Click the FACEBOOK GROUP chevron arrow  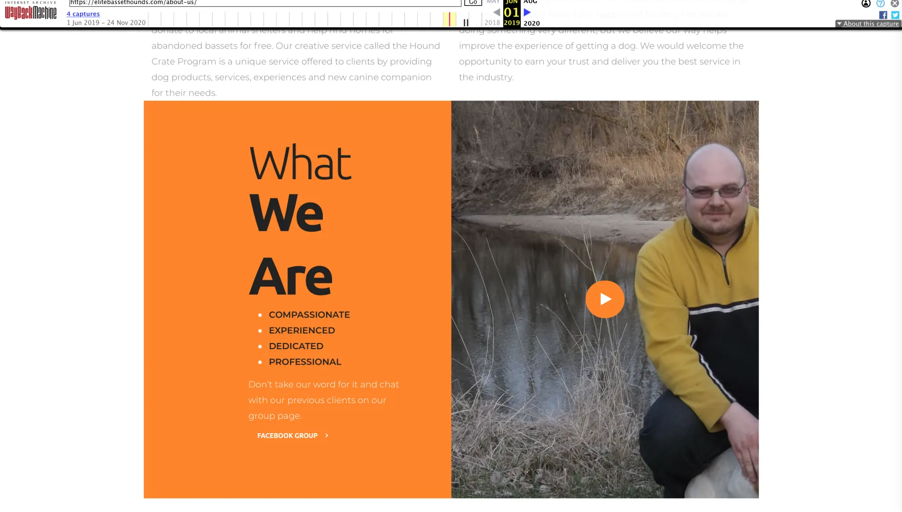327,436
